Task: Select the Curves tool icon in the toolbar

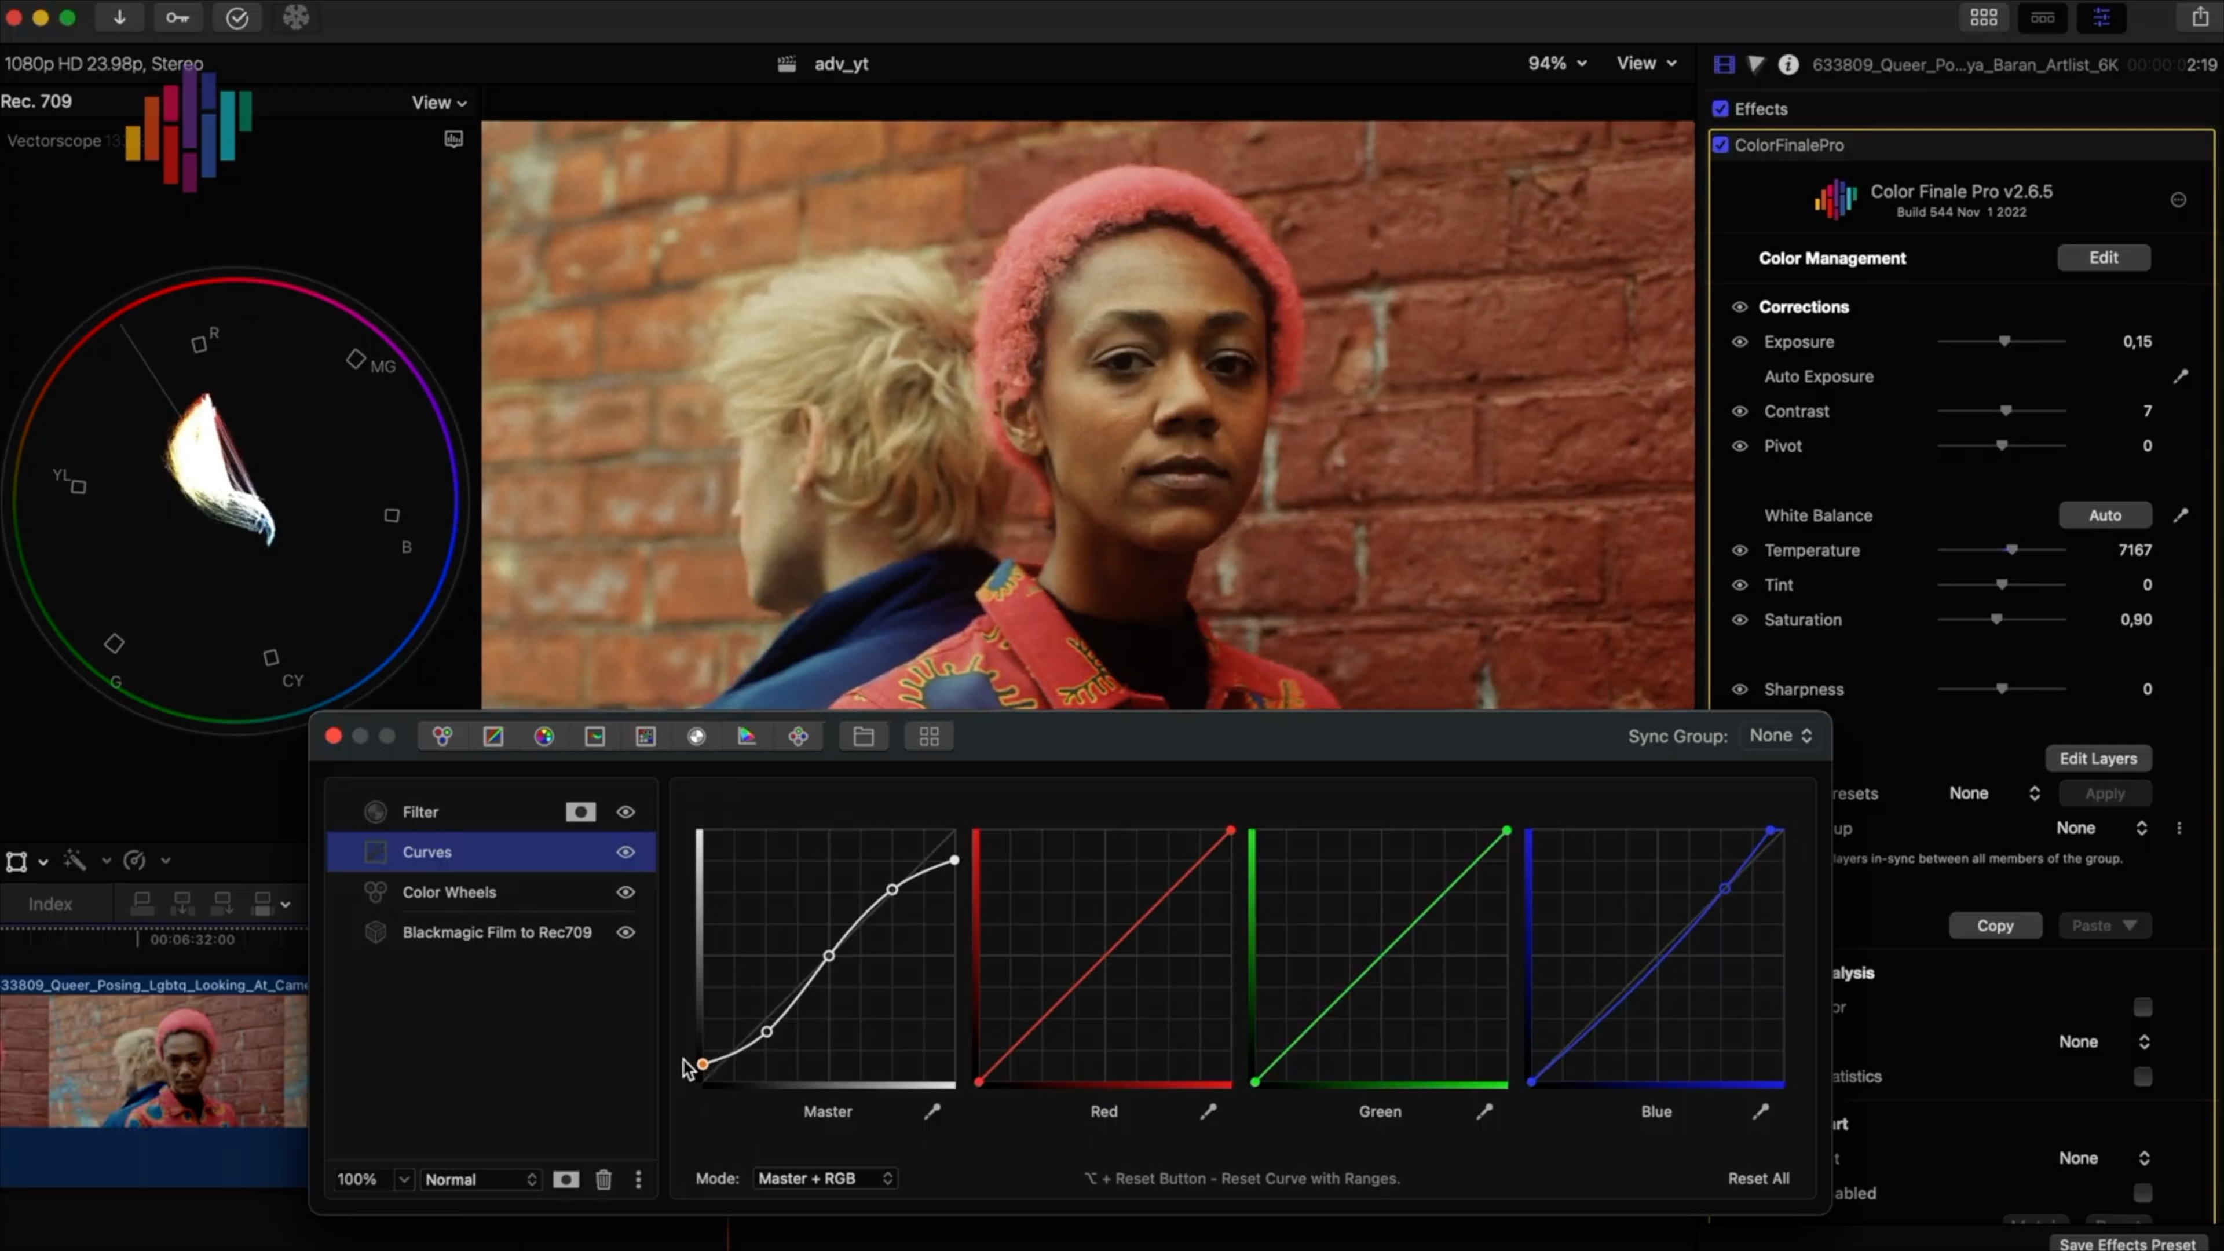Action: [493, 736]
